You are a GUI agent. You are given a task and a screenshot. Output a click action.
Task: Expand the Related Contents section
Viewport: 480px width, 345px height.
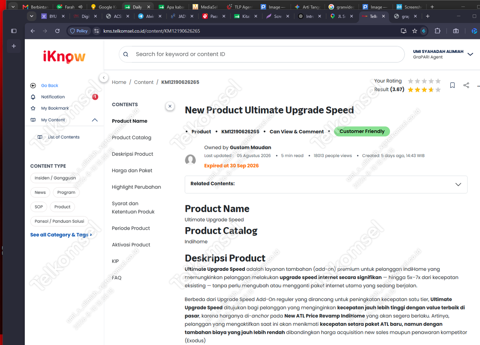point(458,184)
